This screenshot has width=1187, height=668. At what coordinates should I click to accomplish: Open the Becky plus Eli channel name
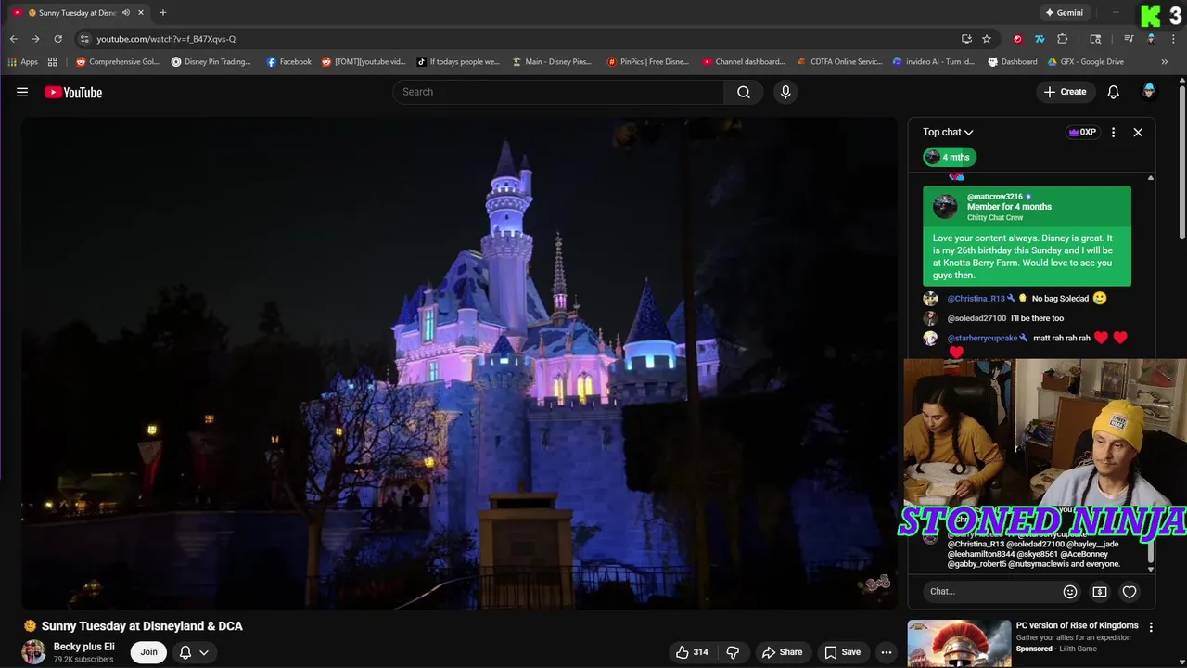(x=84, y=647)
